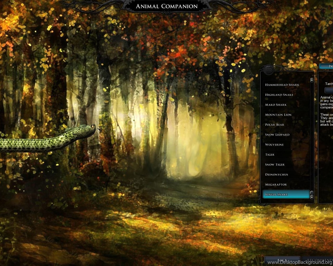The image size is (333, 266).
Task: Go to the previous screen with Back
Action: pos(282,260)
